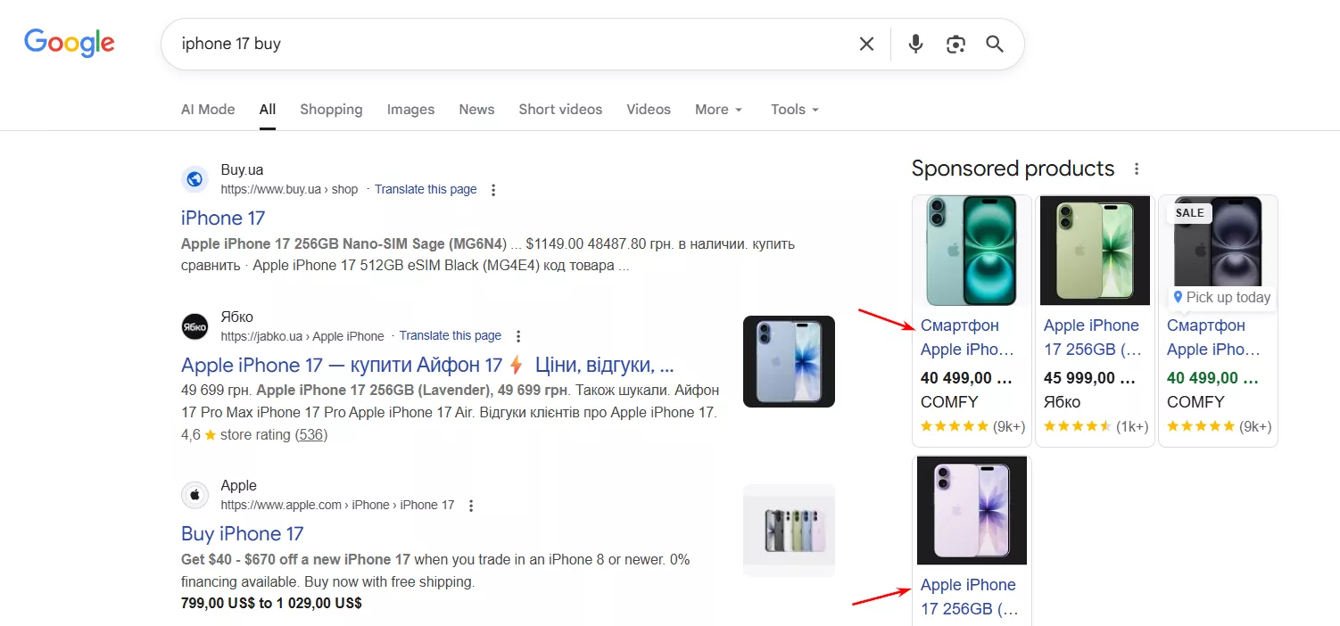
Task: Open three-dot menu for Ябко result
Action: 518,336
